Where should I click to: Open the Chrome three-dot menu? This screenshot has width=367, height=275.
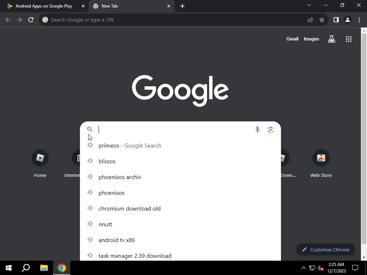359,20
